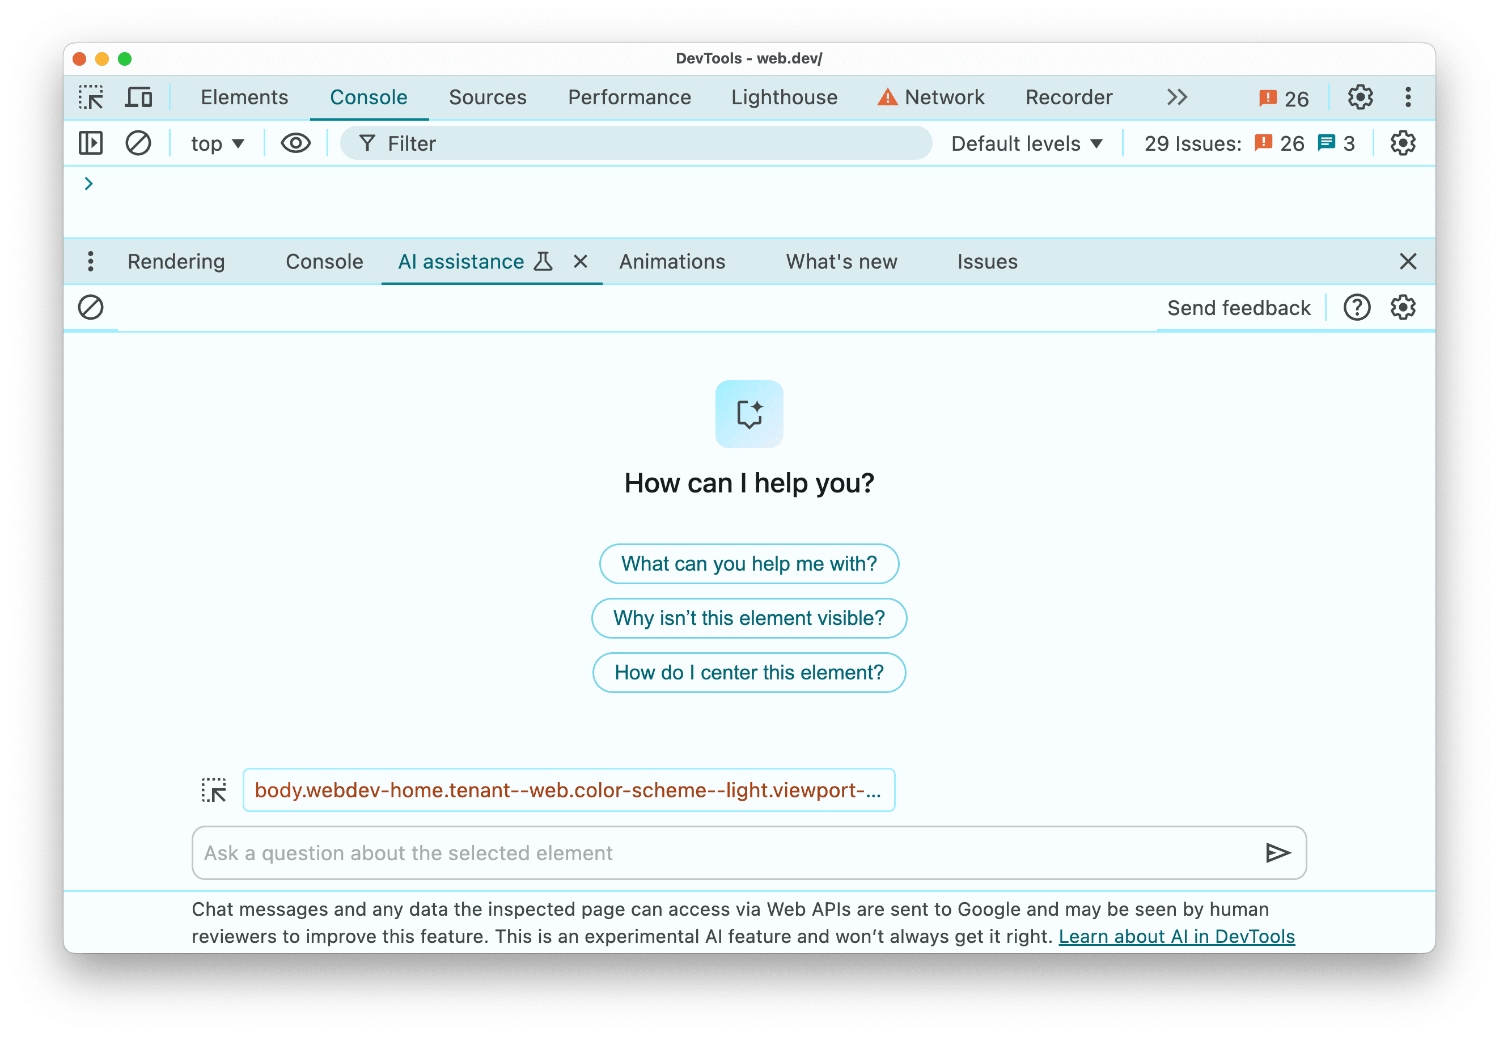Click the 29 Issues label in console toolbar

(x=1192, y=143)
